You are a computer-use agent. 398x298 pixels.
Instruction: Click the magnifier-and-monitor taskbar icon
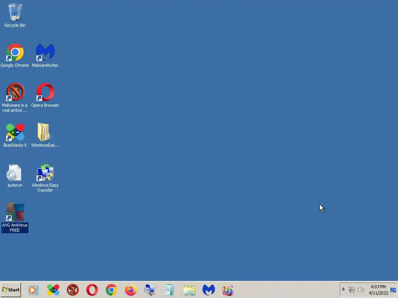click(150, 290)
